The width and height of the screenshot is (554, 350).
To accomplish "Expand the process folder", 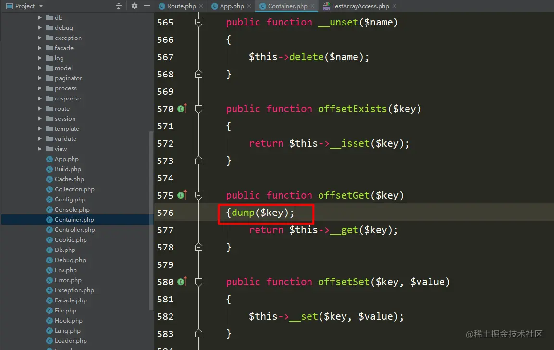I will (39, 88).
